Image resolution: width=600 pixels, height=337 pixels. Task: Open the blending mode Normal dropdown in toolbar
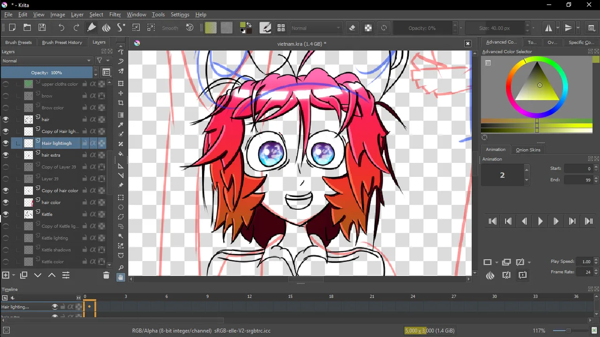tap(316, 28)
